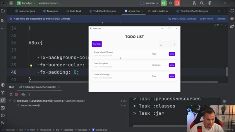Open the TodoApp project dropdown

(x=26, y=3)
